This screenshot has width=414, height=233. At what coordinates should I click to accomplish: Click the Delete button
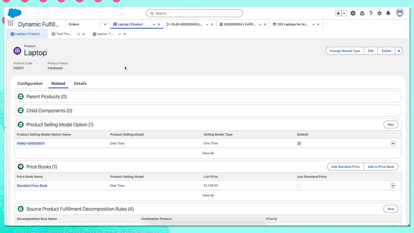coord(386,51)
